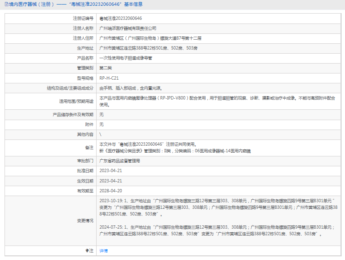Click the 型号规格 label
The image size is (345, 260).
tap(85, 78)
